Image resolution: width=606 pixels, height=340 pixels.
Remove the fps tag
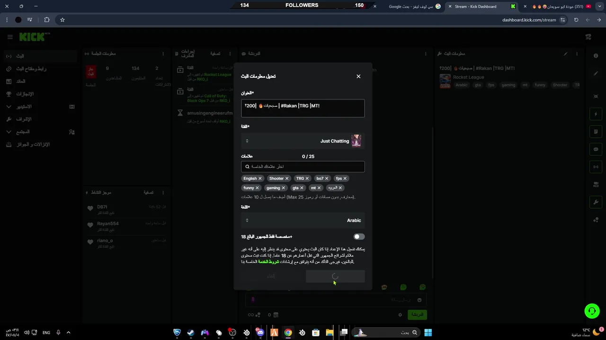345,178
